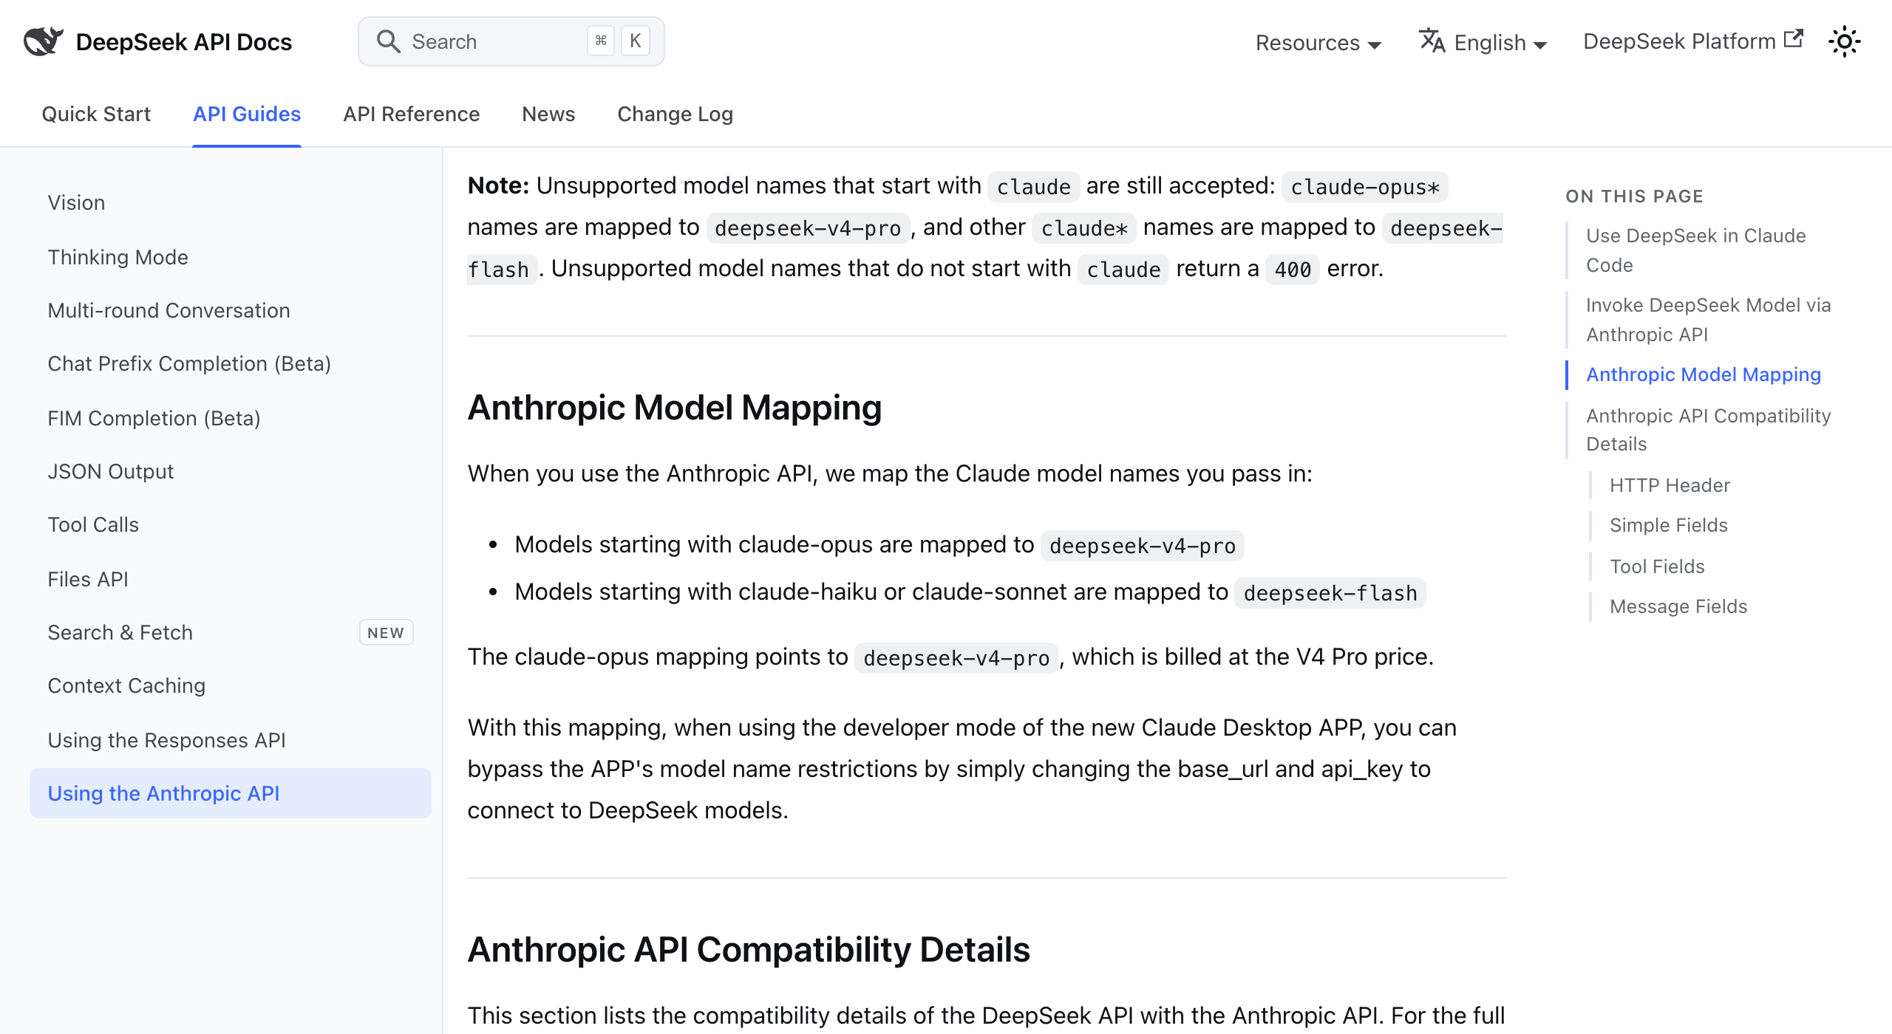Click the deepseek-flash code label in bullet list

[1330, 593]
